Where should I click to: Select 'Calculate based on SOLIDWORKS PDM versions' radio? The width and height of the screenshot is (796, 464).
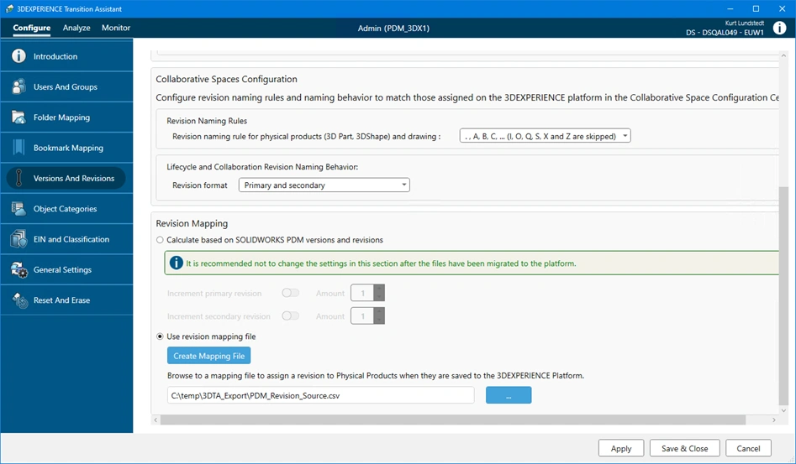click(160, 240)
